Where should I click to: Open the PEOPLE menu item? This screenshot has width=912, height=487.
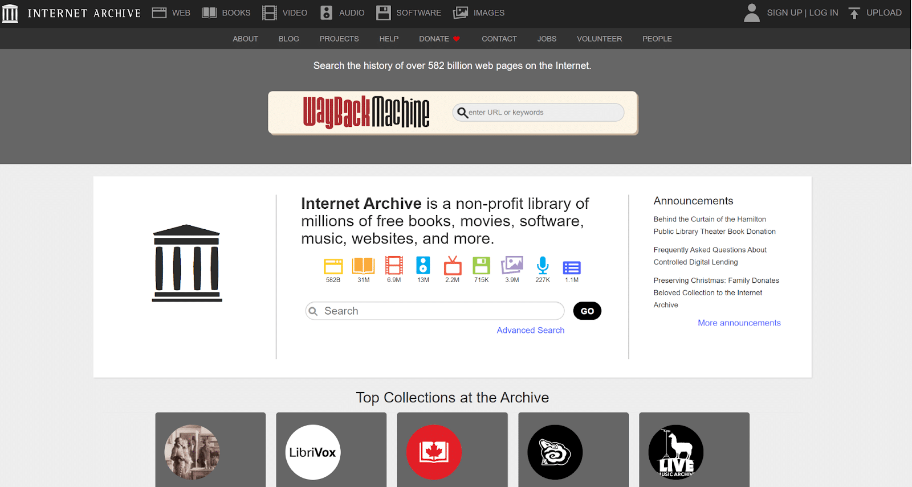point(657,39)
